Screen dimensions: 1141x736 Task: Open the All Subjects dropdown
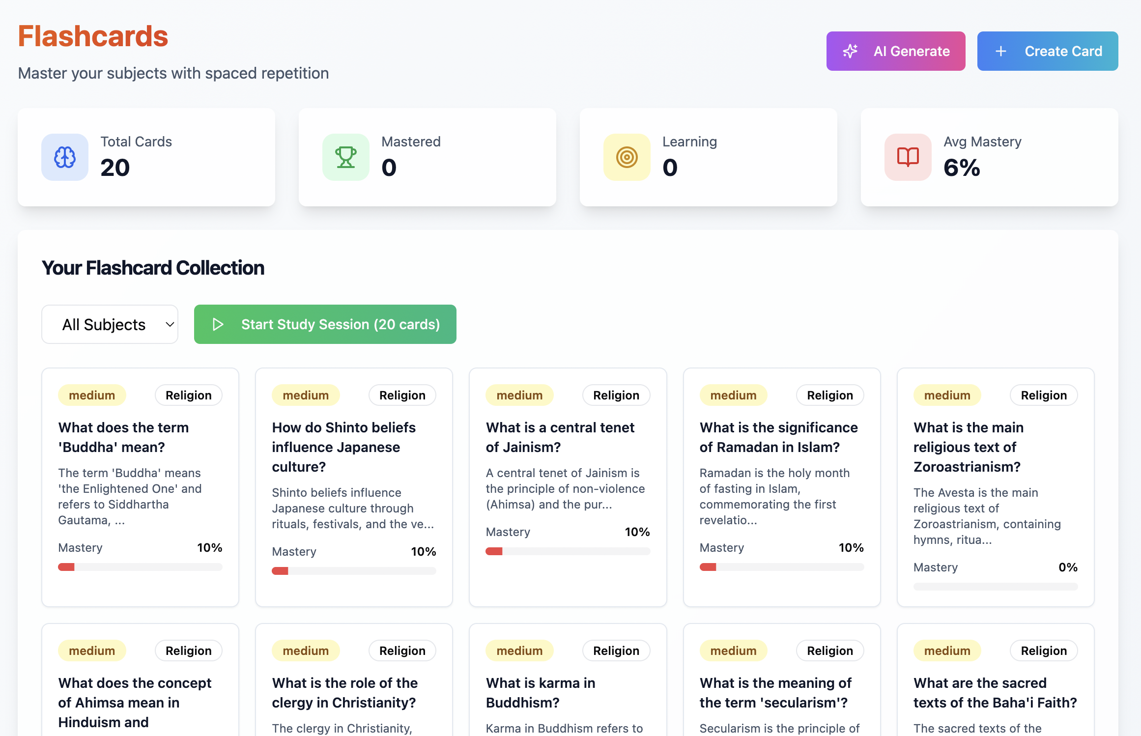pyautogui.click(x=110, y=324)
